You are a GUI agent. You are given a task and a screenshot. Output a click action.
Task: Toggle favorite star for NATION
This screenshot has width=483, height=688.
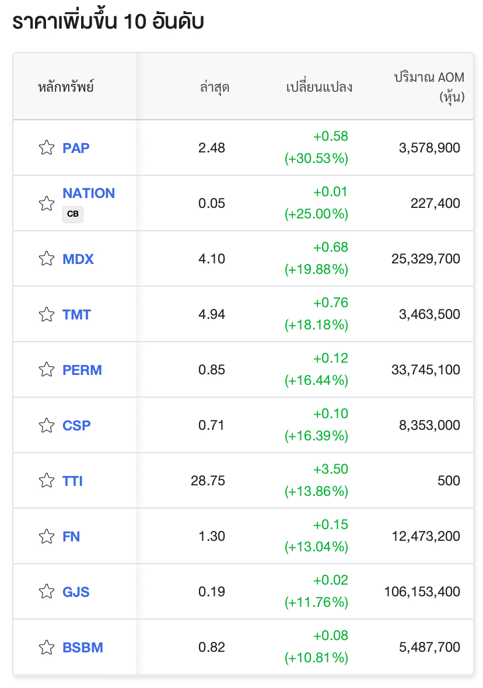pos(47,204)
